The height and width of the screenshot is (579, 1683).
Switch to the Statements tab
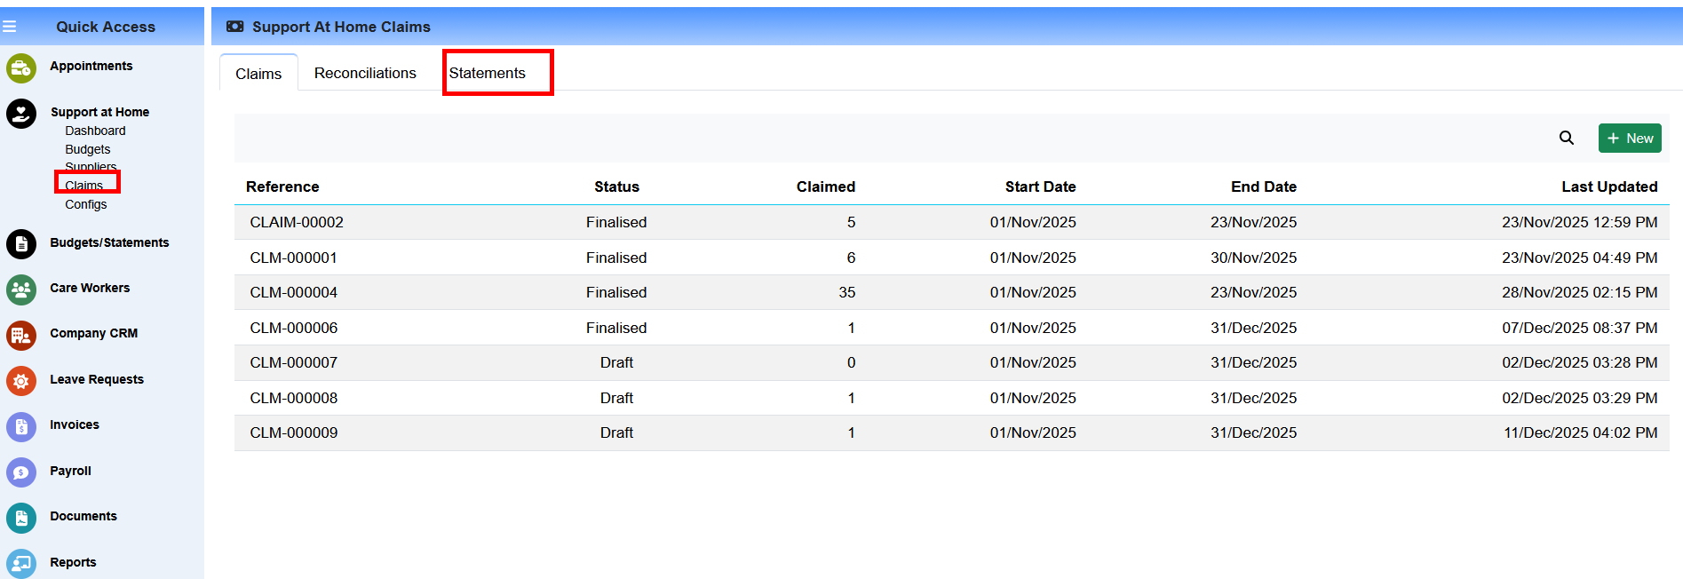[x=487, y=73]
